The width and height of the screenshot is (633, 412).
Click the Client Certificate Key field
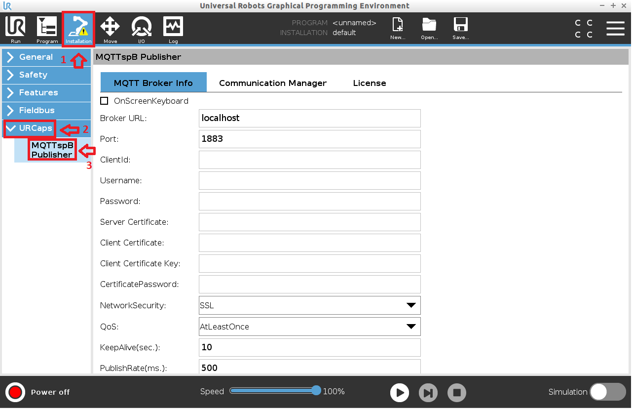pyautogui.click(x=309, y=264)
